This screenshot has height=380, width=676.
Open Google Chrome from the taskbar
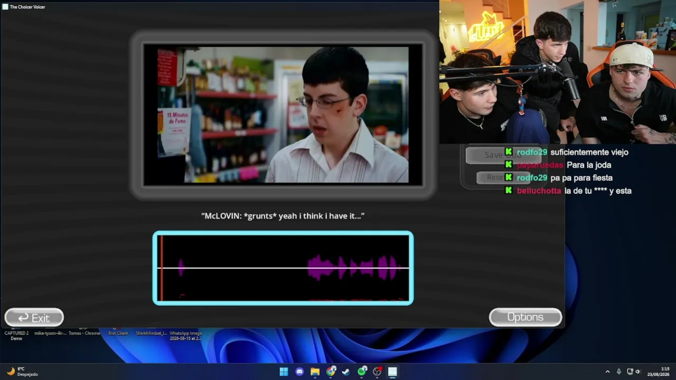point(331,372)
